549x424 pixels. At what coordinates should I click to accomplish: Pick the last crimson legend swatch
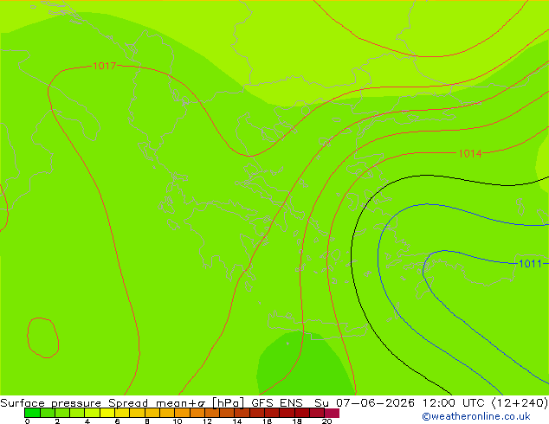[332, 413]
